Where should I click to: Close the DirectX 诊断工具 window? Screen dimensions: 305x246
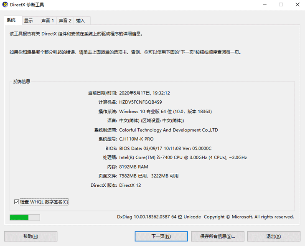tap(297, 5)
